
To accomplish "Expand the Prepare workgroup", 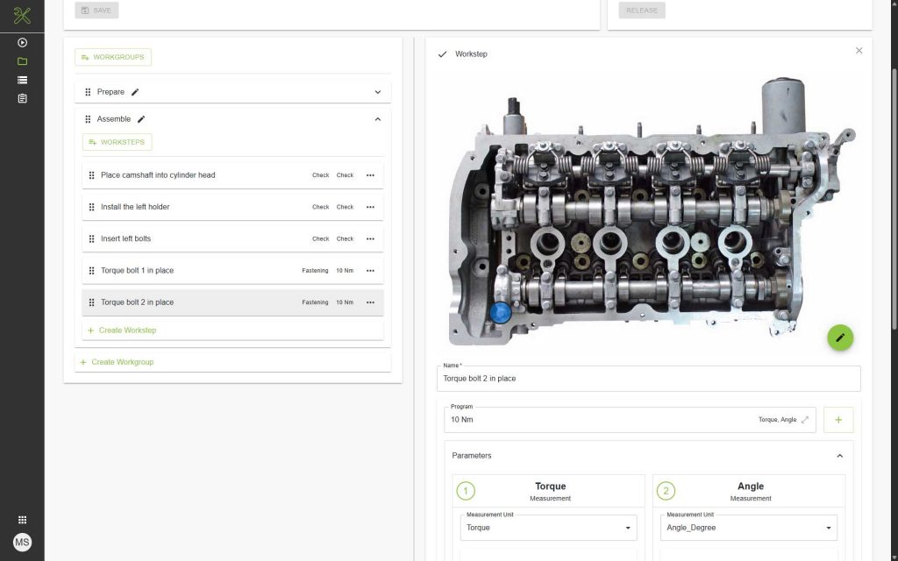I will coord(378,92).
